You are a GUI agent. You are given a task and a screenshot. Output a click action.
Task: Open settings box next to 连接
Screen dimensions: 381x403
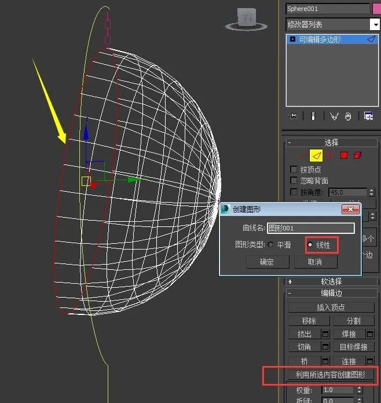(x=370, y=361)
